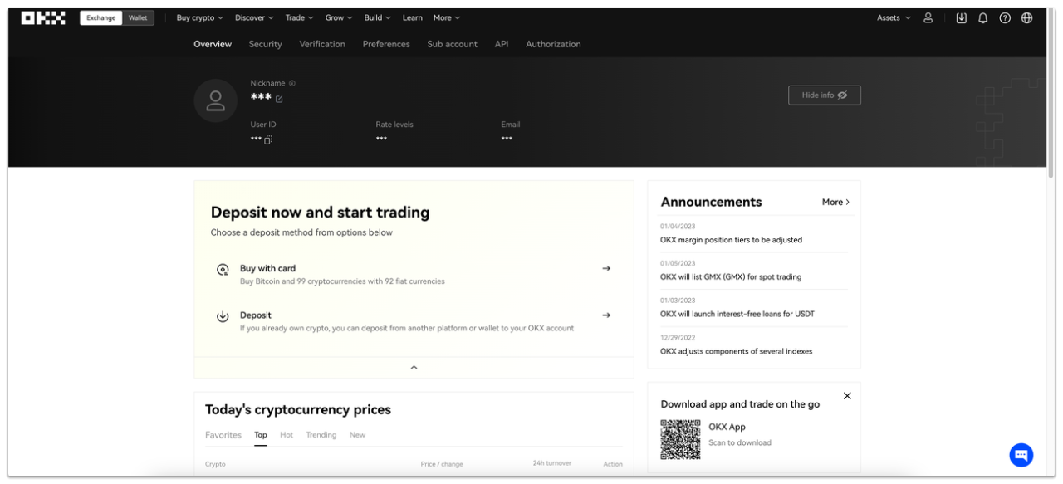Click the 01/04/2023 announcement date
Screen dimensions: 1063x484
678,226
